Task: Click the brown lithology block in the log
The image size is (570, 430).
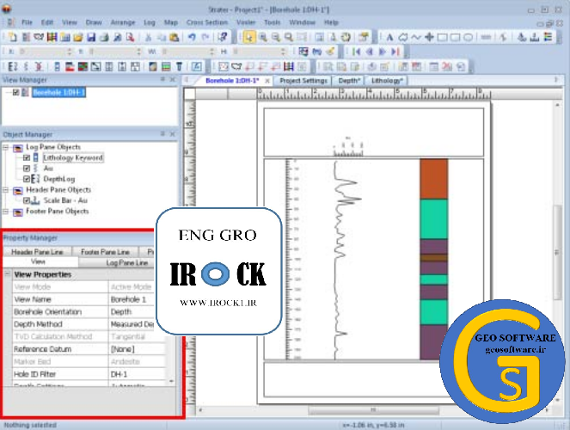Action: click(434, 178)
